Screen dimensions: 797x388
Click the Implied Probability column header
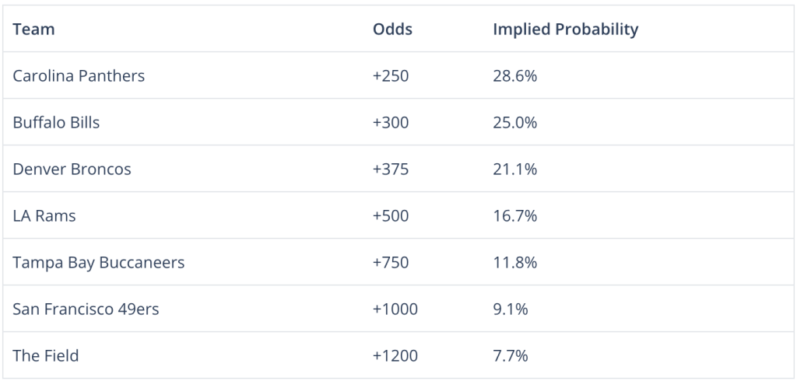(565, 30)
